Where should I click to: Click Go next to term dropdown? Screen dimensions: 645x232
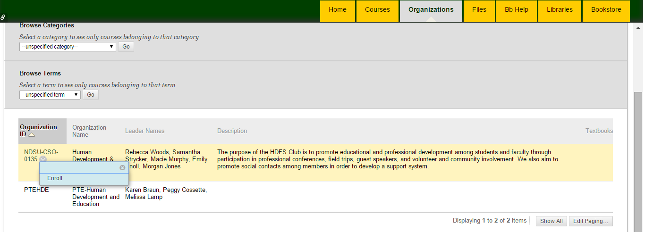coord(91,95)
